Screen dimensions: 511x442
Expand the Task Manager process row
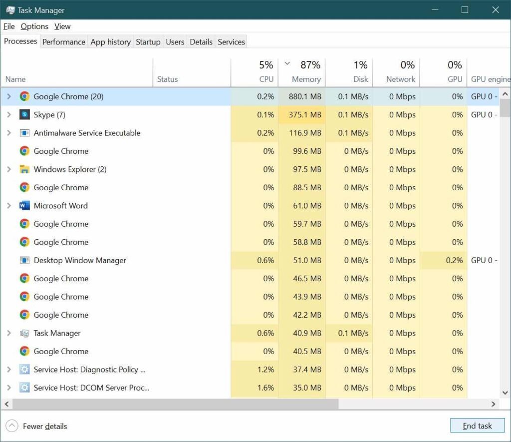tap(9, 333)
